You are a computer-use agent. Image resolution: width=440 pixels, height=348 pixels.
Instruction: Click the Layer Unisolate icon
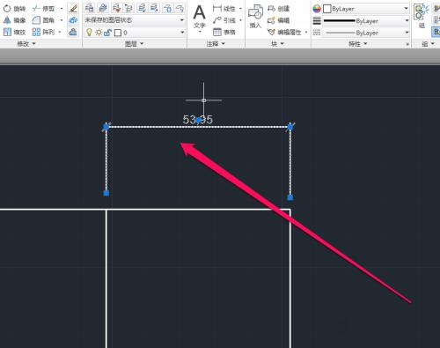155,8
